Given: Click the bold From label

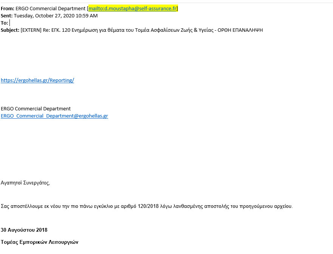Looking at the screenshot, I should click(x=8, y=8).
